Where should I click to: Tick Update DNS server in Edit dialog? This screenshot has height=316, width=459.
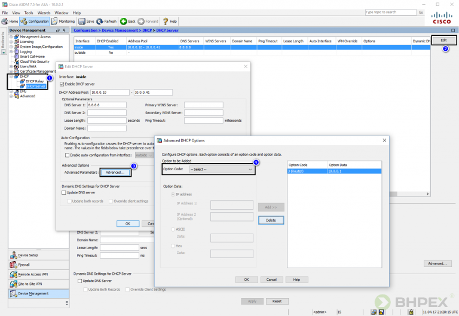65,192
